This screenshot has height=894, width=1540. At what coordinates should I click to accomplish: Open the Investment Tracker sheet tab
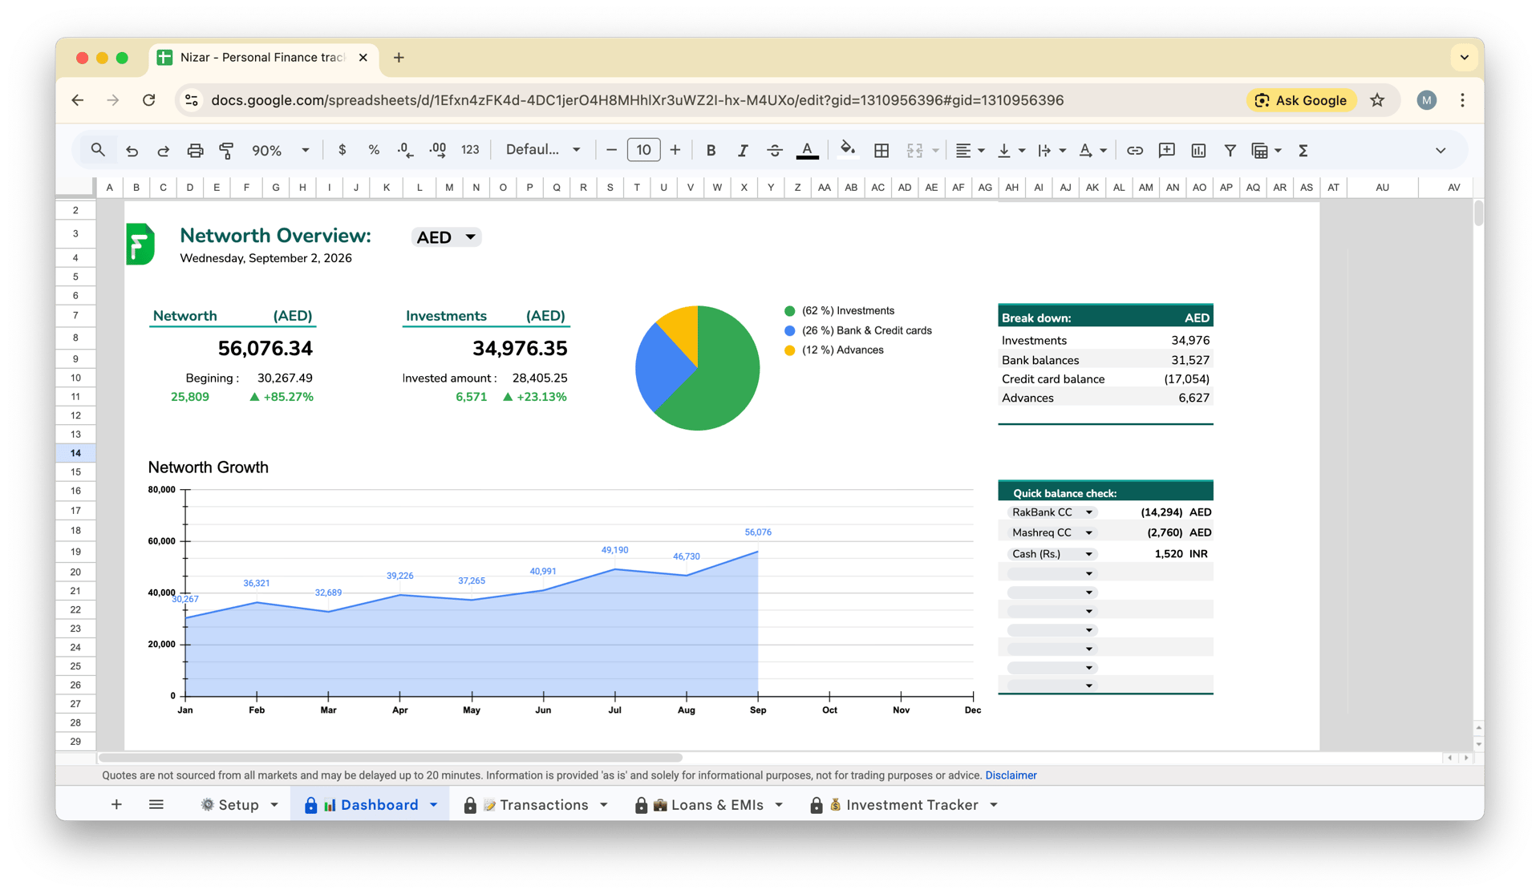pyautogui.click(x=911, y=805)
